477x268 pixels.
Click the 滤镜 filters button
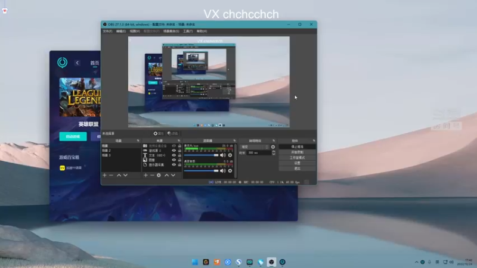click(x=173, y=133)
